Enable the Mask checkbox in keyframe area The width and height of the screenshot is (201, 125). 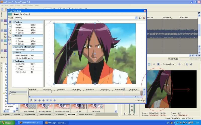tap(10, 94)
